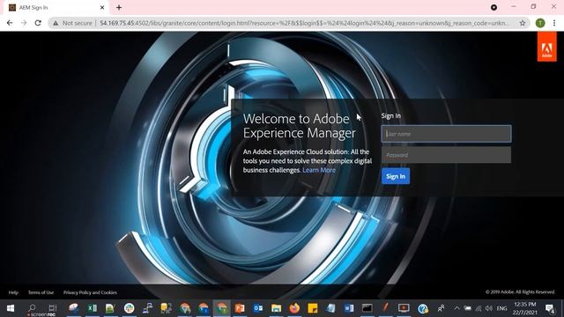This screenshot has width=564, height=317.
Task: Open Slack from the taskbar
Action: tap(129, 308)
